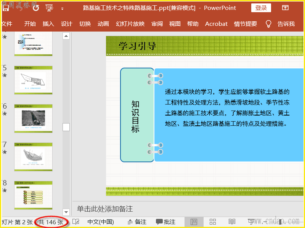Select slide 8 thumbnail
The width and height of the screenshot is (305, 228).
33,195
